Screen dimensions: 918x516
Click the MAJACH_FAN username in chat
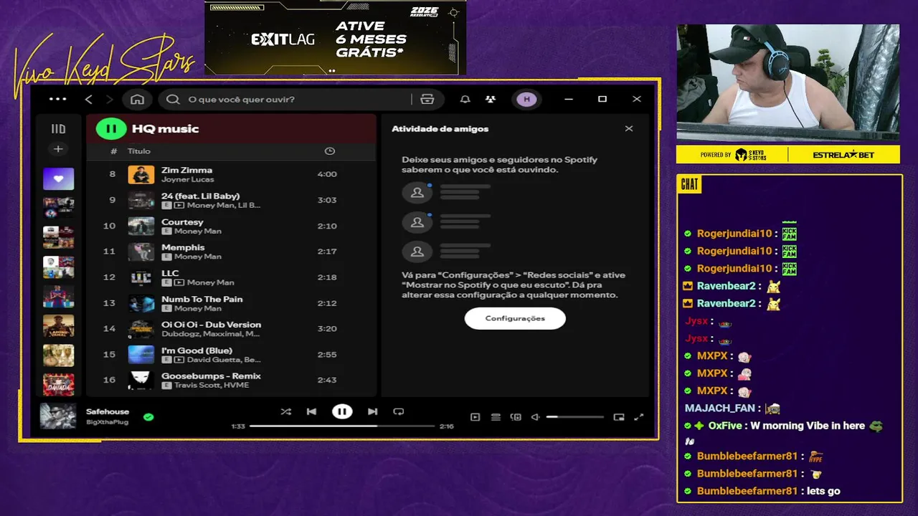click(x=719, y=408)
